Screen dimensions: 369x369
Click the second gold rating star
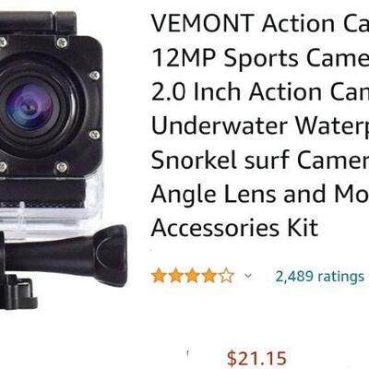175,276
